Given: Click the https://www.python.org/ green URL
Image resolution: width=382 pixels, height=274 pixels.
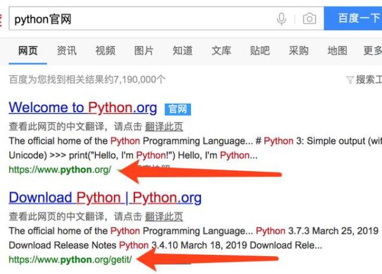Looking at the screenshot, I should pyautogui.click(x=60, y=169).
